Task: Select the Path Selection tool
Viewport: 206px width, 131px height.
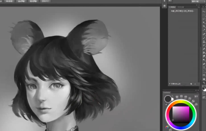Action: click(204, 71)
